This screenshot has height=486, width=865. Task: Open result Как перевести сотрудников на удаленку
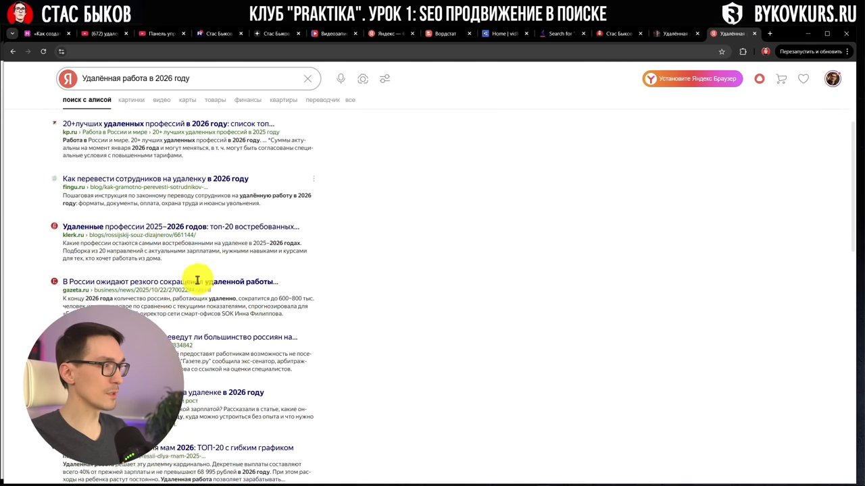coord(155,179)
